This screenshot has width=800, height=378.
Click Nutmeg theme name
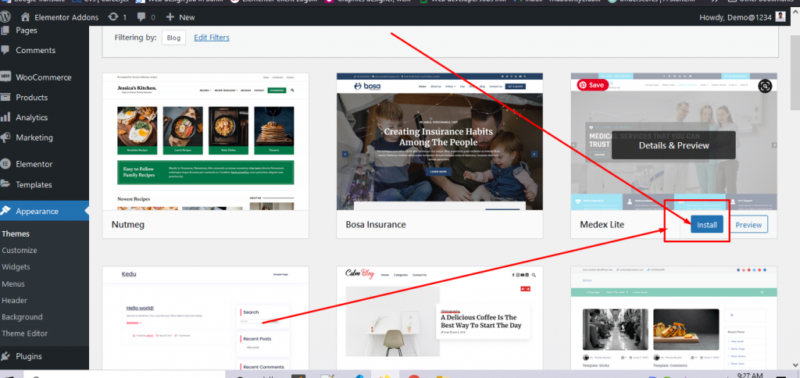click(x=129, y=224)
